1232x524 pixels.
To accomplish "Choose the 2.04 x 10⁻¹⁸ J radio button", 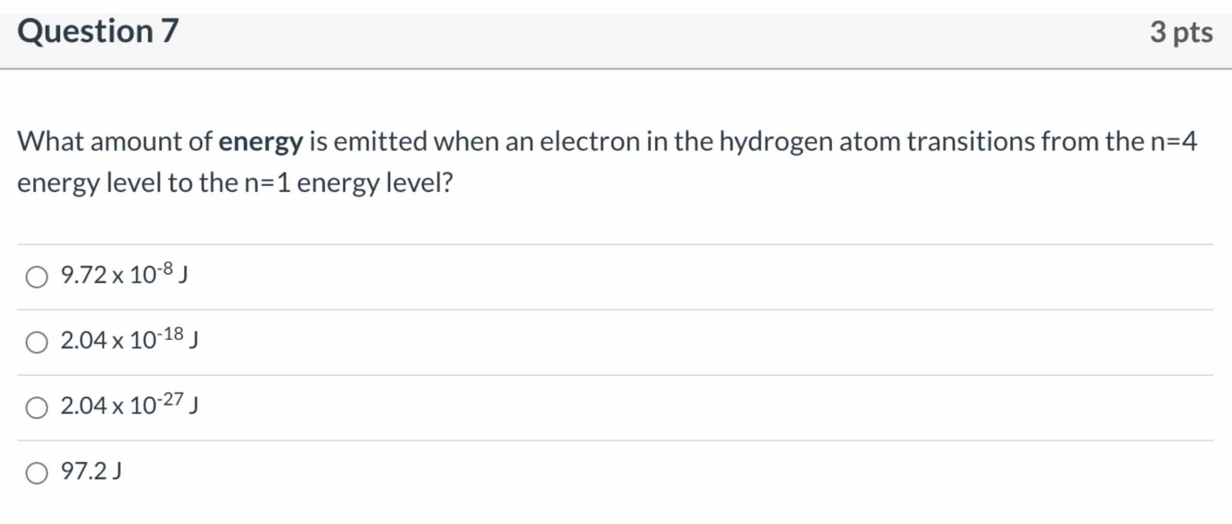I will click(x=37, y=342).
